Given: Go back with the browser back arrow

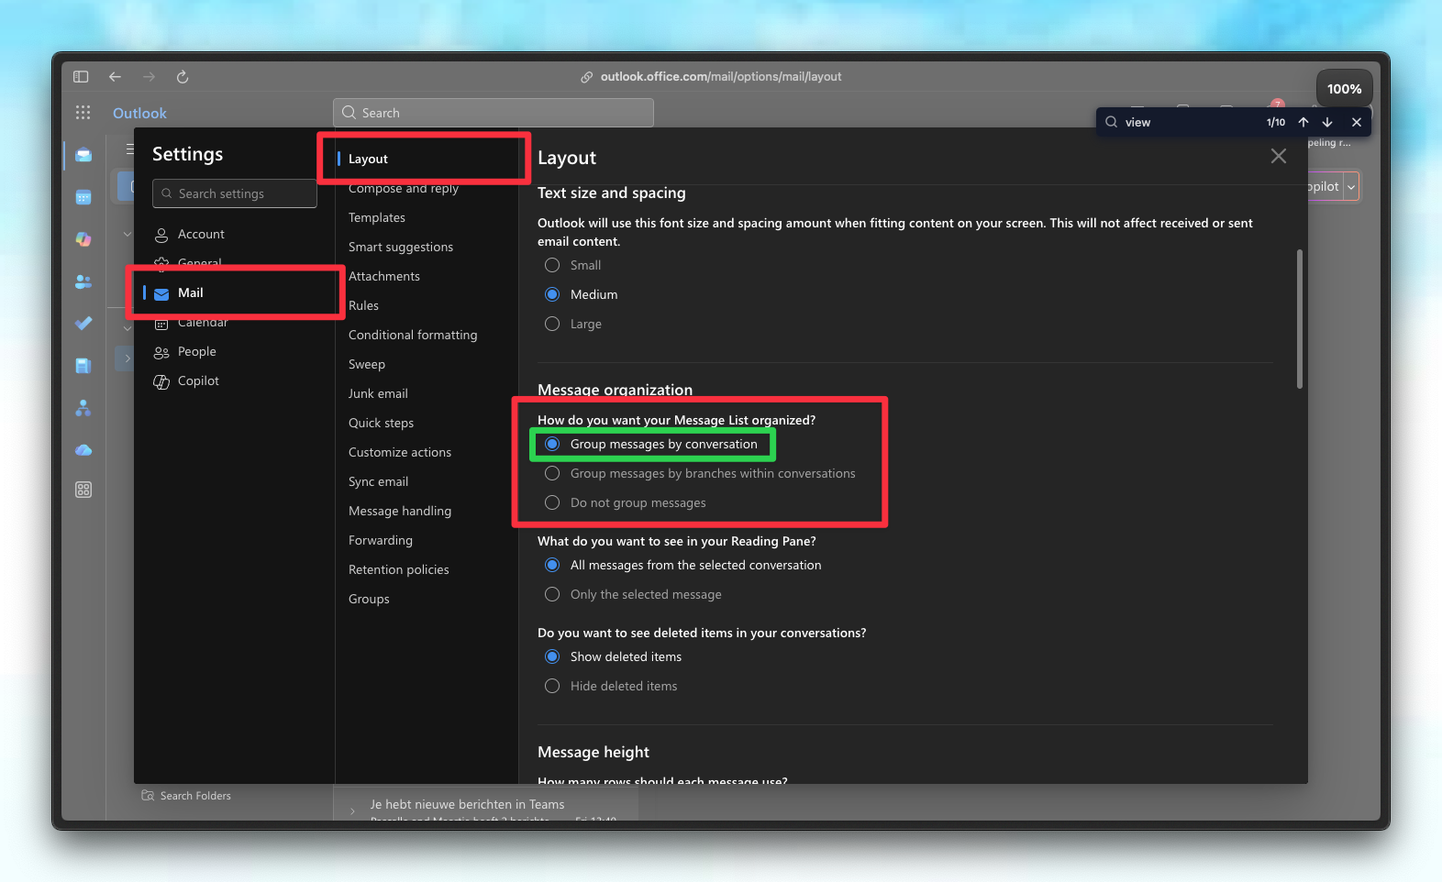Looking at the screenshot, I should tap(115, 77).
